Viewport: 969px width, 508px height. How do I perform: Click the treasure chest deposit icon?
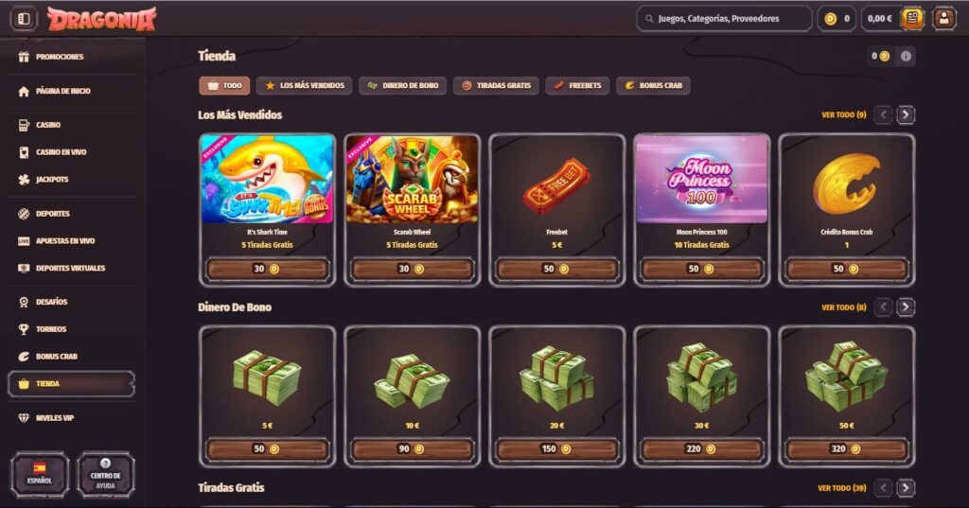coord(912,19)
